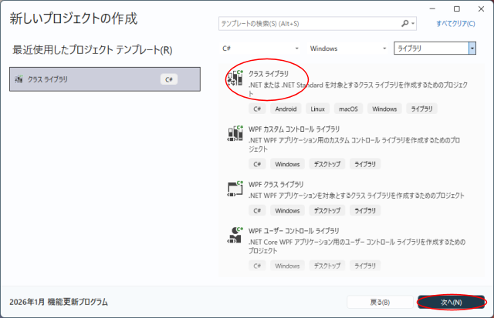Viewport: 494px width, 318px height.
Task: Select the WPF クラス ライブラリ template title
Action: 276,185
